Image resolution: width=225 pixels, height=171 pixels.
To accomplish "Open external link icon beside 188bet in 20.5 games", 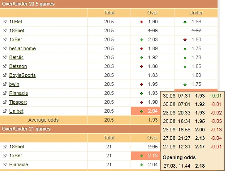I will point(5,31).
